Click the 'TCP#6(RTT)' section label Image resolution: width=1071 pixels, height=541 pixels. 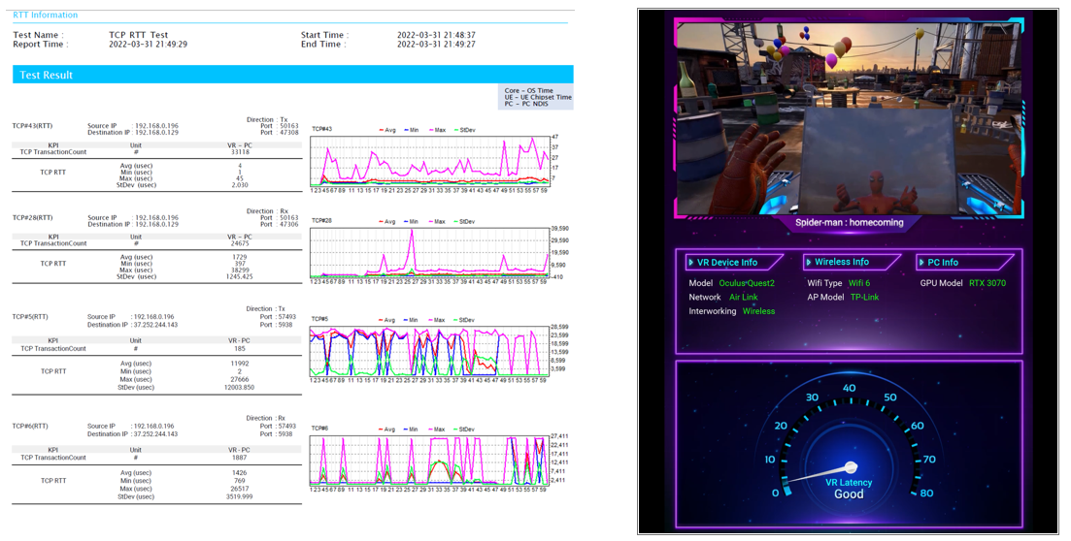31,427
